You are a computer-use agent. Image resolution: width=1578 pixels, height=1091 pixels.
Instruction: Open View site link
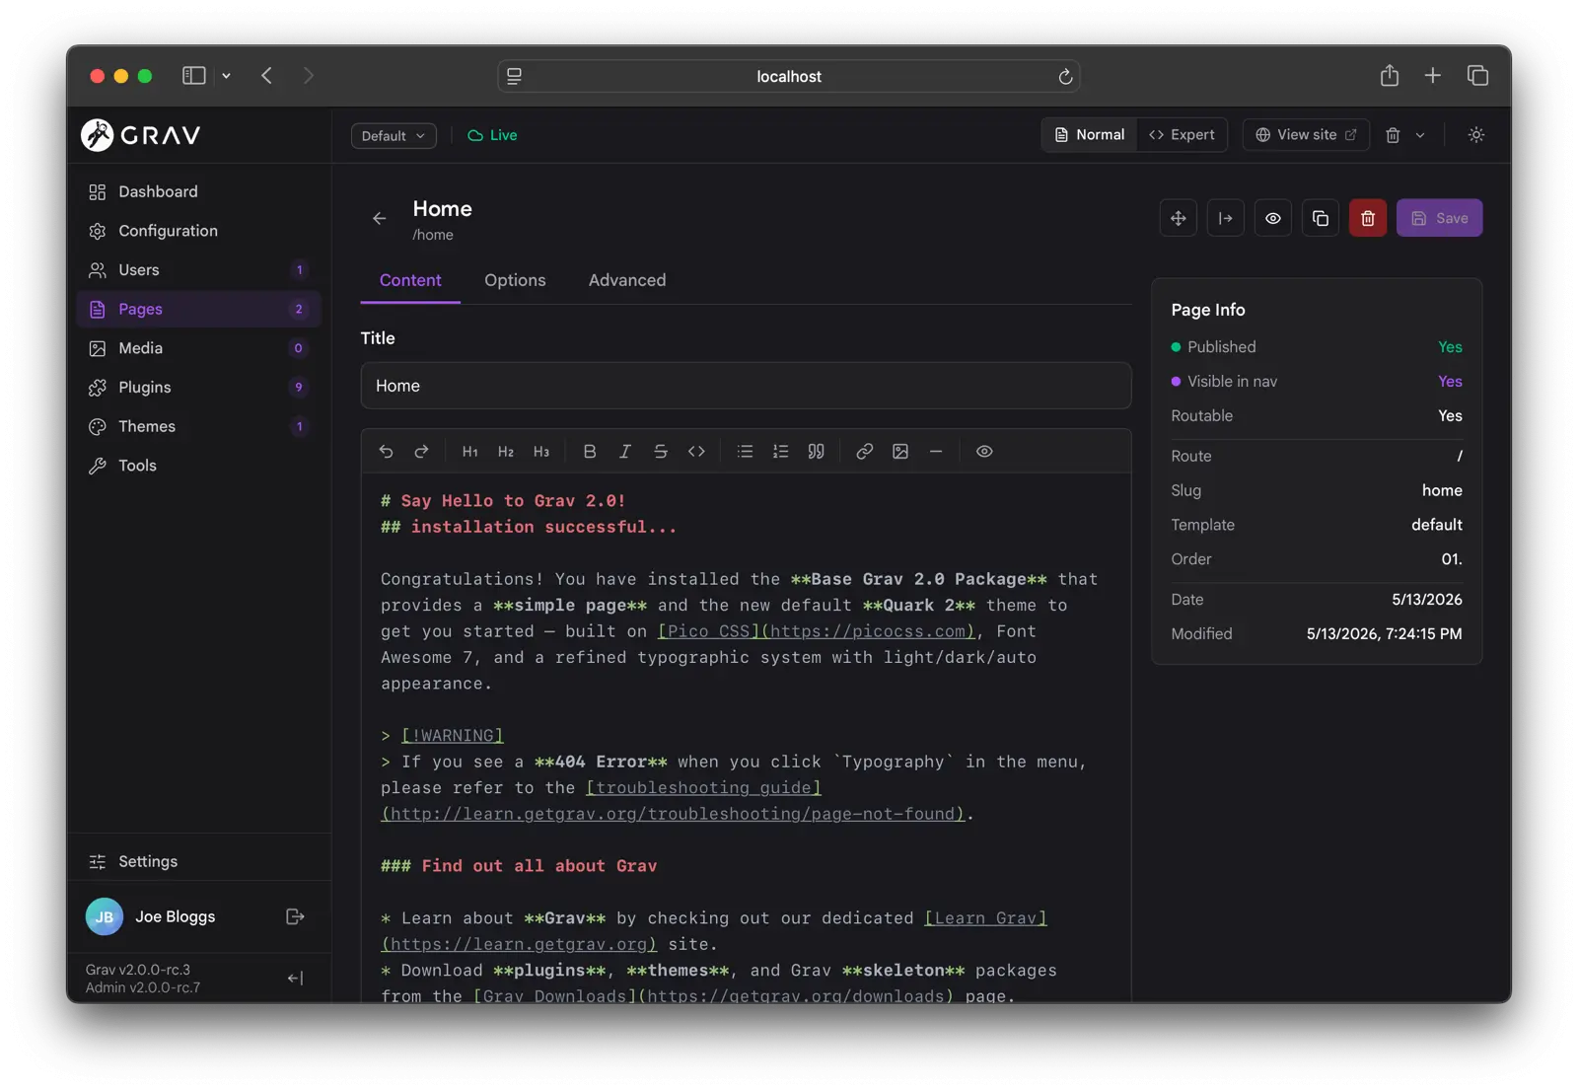coord(1306,135)
